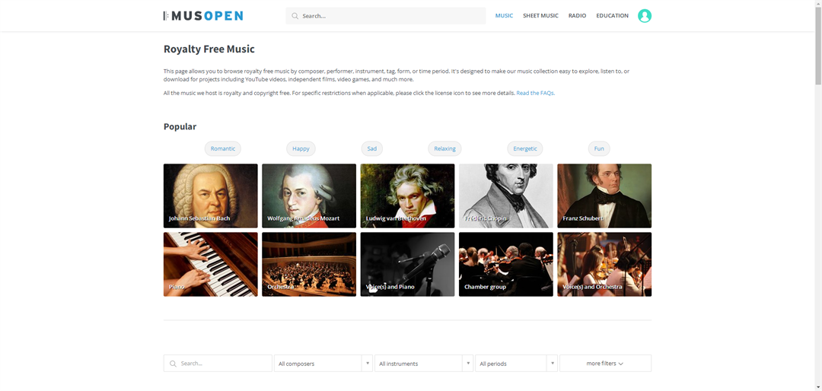Open the All composers dropdown
The width and height of the screenshot is (822, 391).
pyautogui.click(x=323, y=363)
